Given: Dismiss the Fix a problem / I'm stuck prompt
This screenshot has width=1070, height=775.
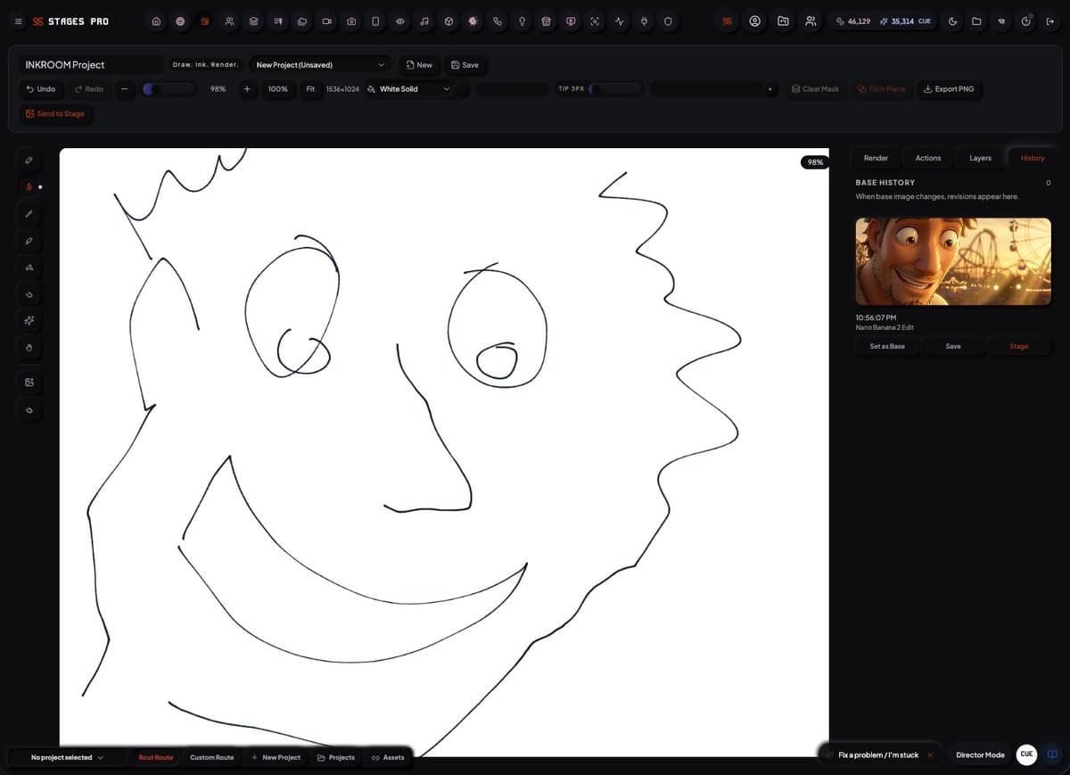Looking at the screenshot, I should click(x=930, y=755).
